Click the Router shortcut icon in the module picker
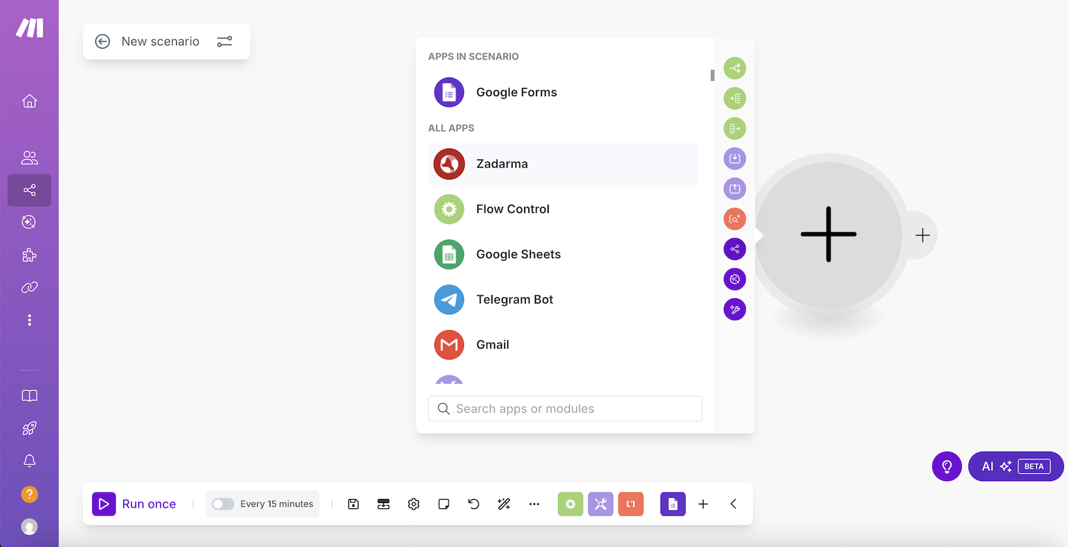1068x547 pixels. coord(734,68)
